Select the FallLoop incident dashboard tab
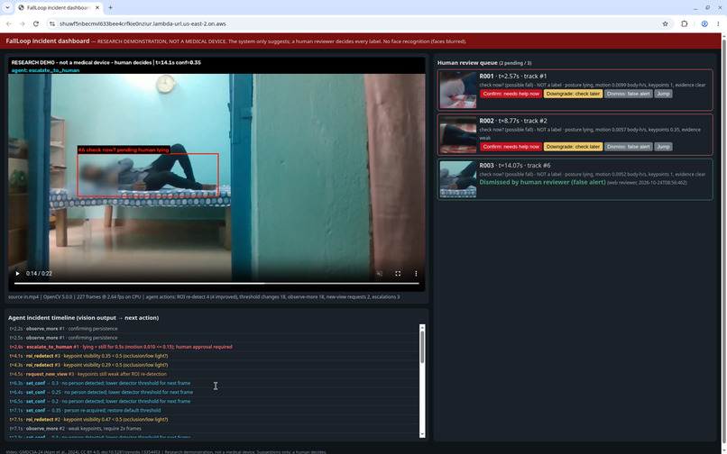The width and height of the screenshot is (727, 454). 59,7
